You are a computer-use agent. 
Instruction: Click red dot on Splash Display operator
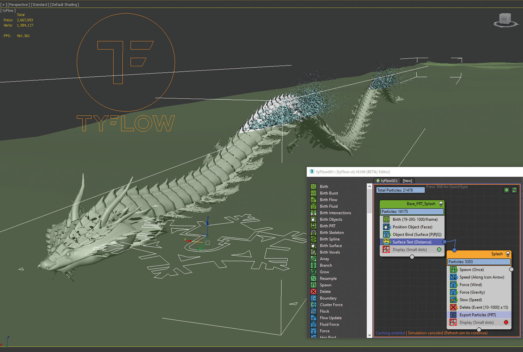pos(506,322)
